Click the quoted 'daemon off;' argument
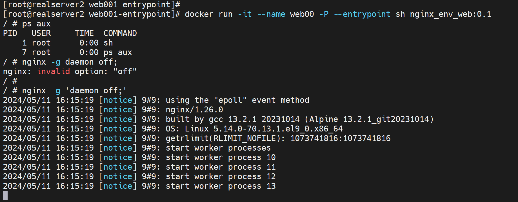This screenshot has width=518, height=202. pos(96,91)
